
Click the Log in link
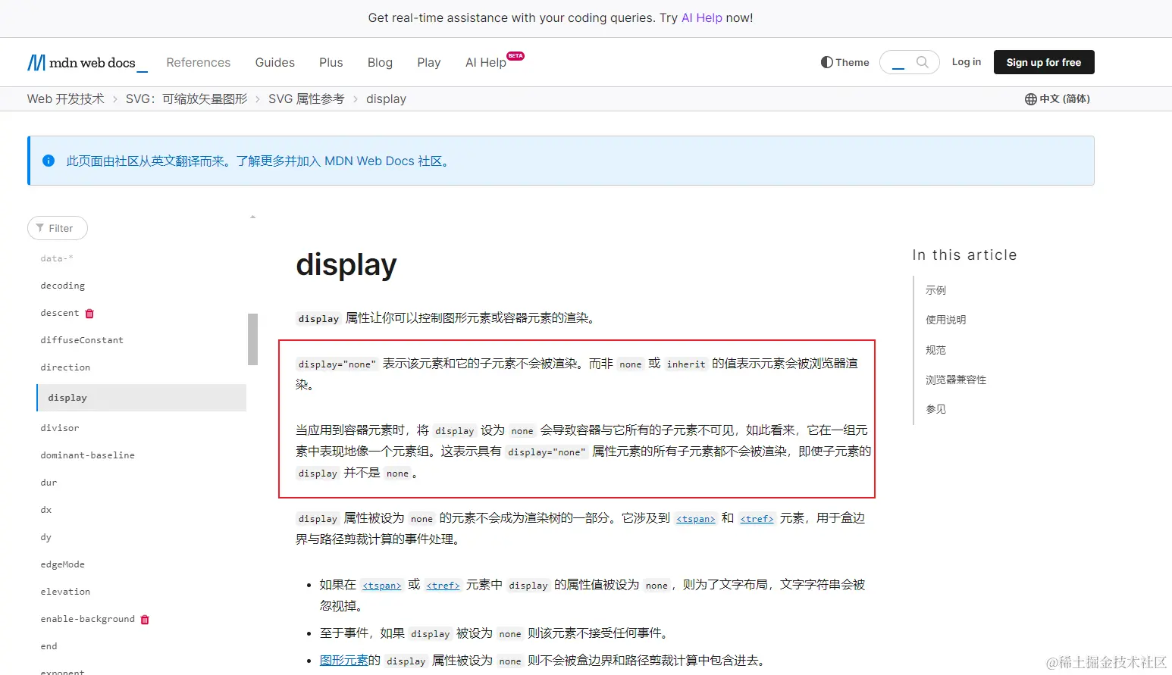(x=966, y=62)
